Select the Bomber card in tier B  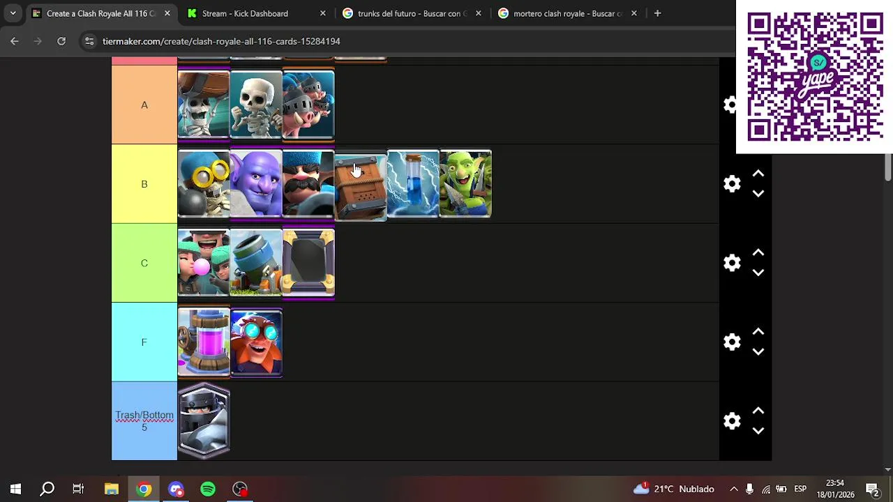click(x=204, y=184)
